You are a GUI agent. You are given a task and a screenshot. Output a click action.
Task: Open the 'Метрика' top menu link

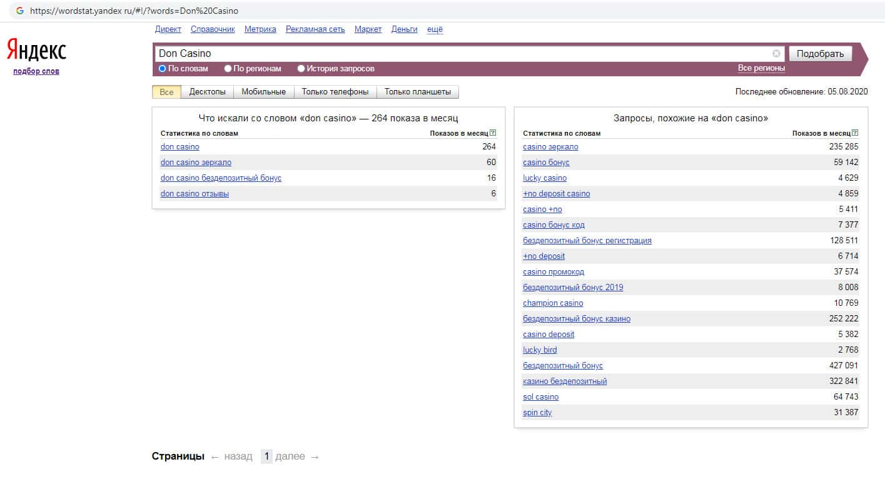coord(260,29)
